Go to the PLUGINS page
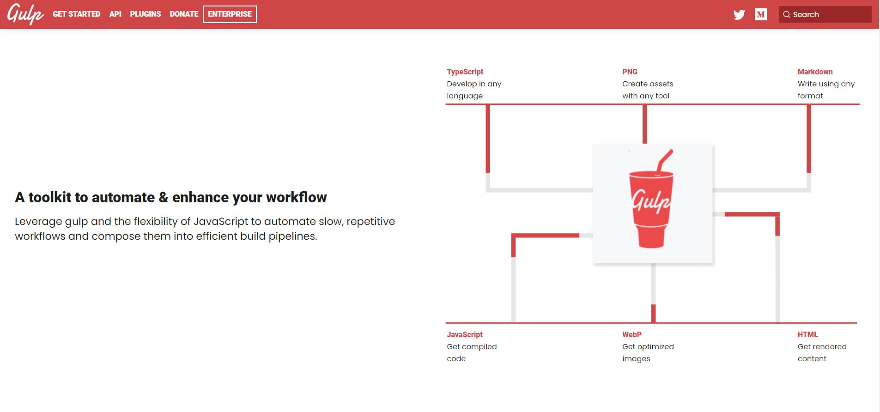The image size is (880, 412). [x=146, y=14]
